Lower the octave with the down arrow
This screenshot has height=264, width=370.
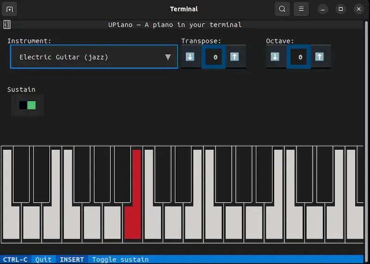tap(275, 57)
